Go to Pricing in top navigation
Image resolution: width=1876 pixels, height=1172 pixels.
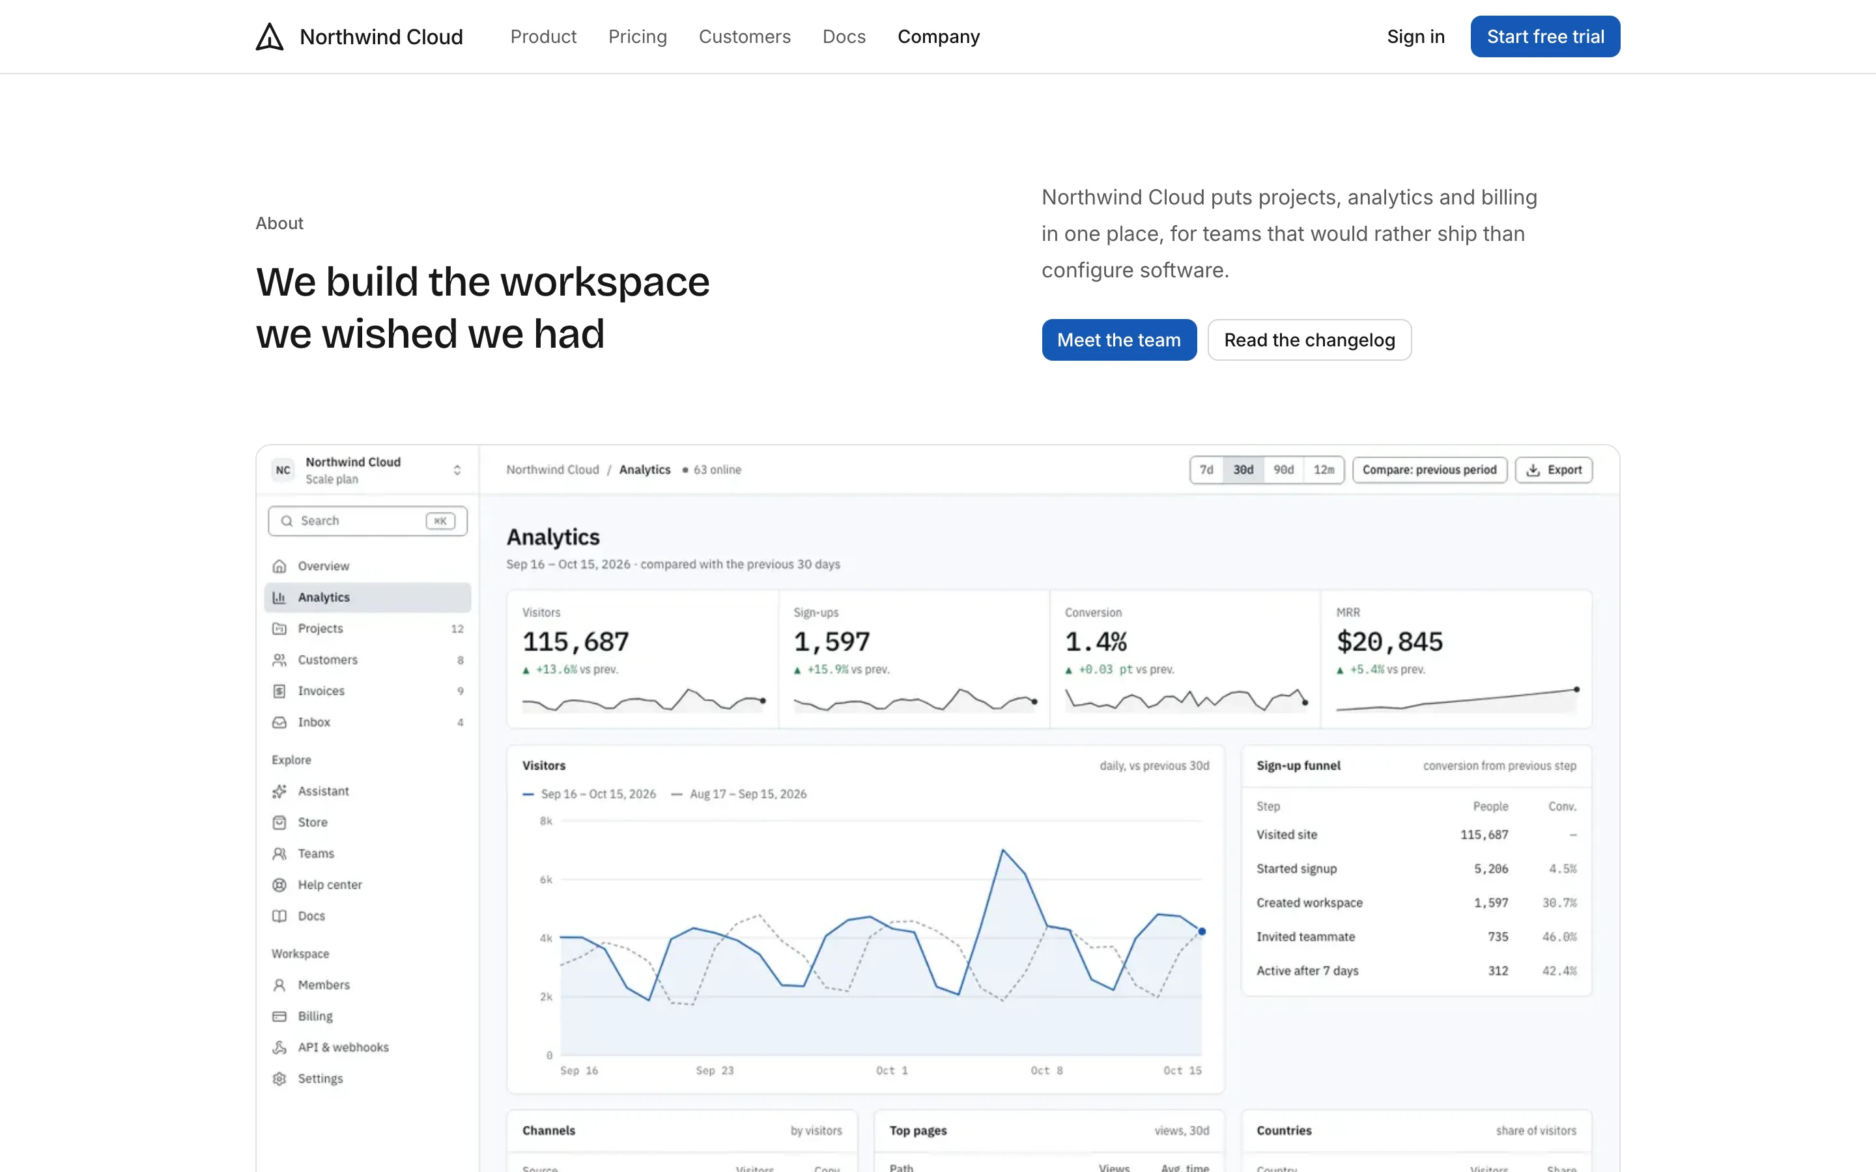[637, 36]
